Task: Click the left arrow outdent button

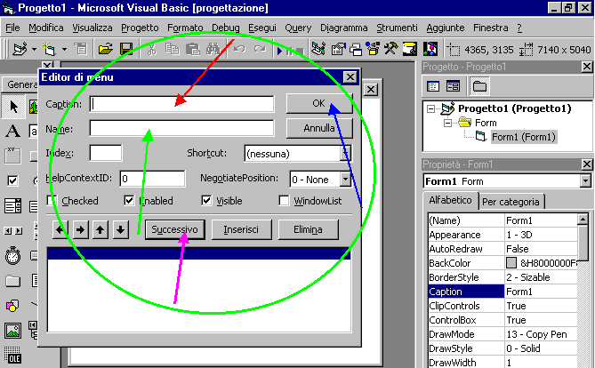Action: [x=60, y=229]
